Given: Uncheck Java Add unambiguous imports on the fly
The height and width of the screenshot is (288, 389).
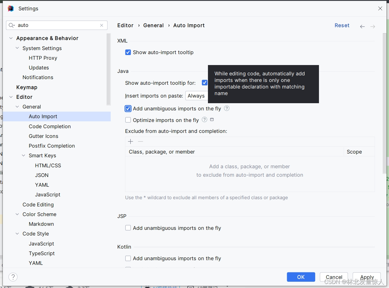Looking at the screenshot, I should [x=128, y=109].
